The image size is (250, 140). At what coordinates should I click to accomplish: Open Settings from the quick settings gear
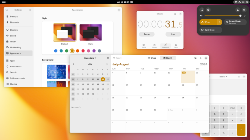click(x=208, y=10)
